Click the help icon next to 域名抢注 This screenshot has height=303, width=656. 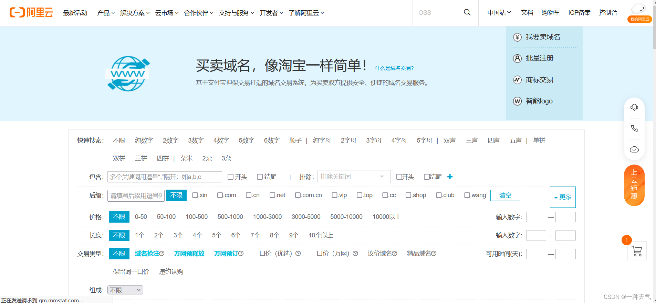pyautogui.click(x=162, y=254)
